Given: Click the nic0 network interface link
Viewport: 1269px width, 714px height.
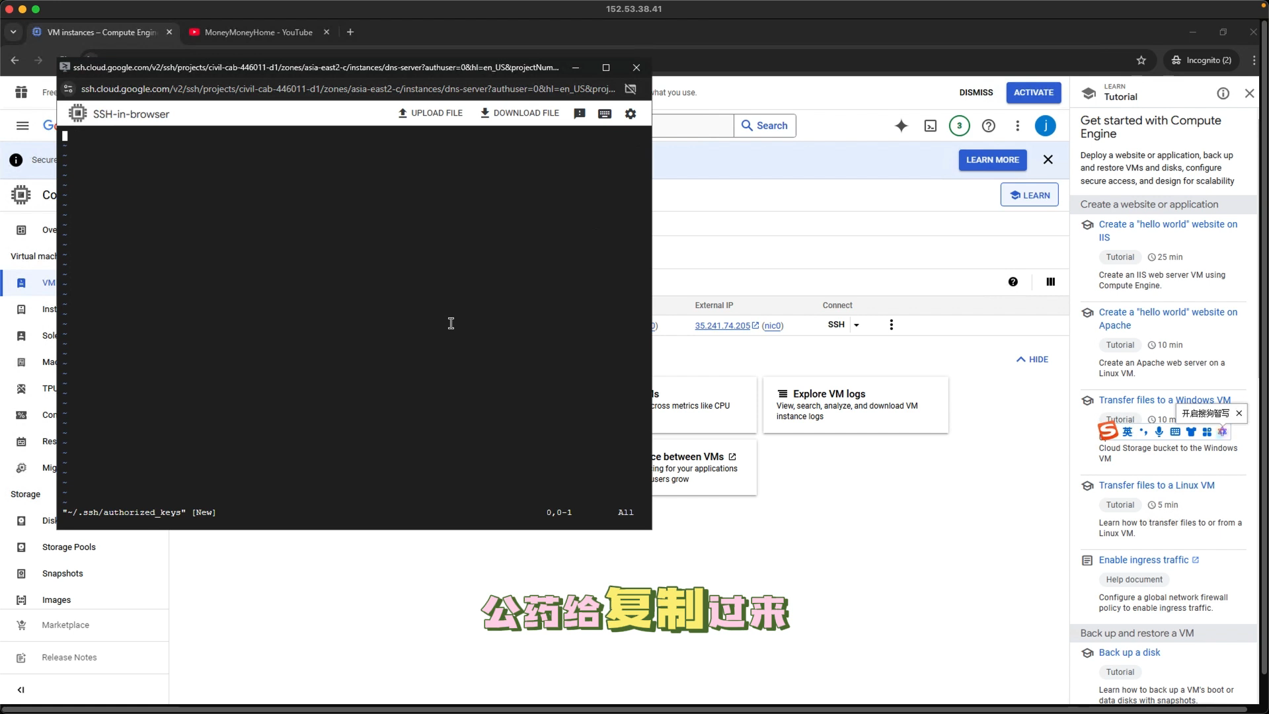Looking at the screenshot, I should 773,326.
